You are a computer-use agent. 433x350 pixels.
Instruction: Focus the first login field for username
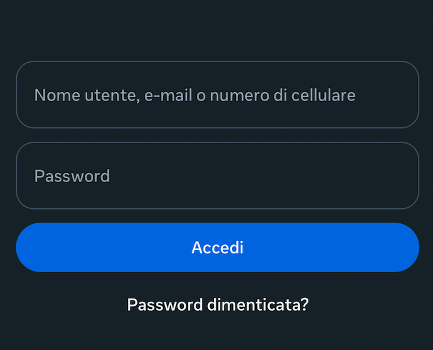[x=217, y=95]
